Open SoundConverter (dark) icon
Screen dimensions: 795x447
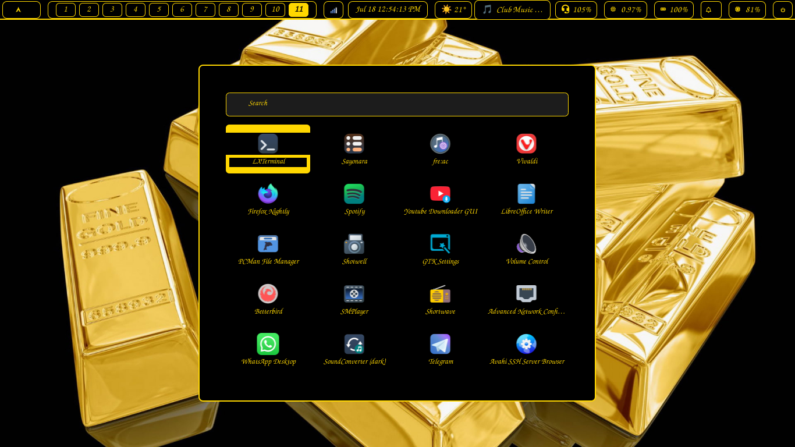pos(354,344)
